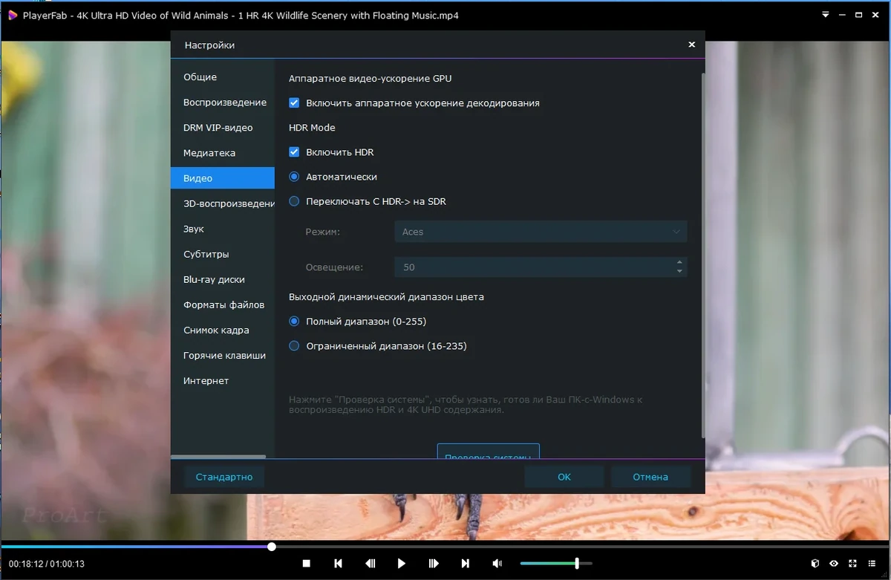The image size is (891, 580).
Task: Click the eye icon in player bar
Action: click(834, 564)
